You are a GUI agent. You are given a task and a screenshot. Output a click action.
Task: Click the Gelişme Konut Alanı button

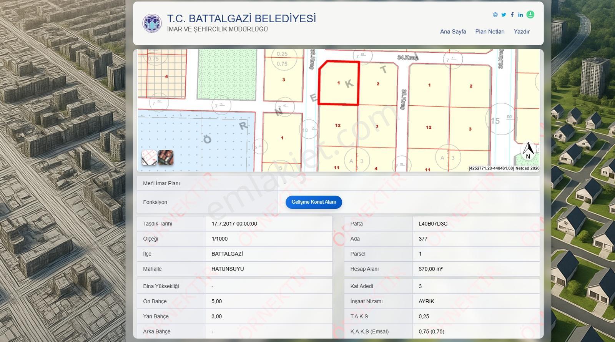pyautogui.click(x=314, y=202)
